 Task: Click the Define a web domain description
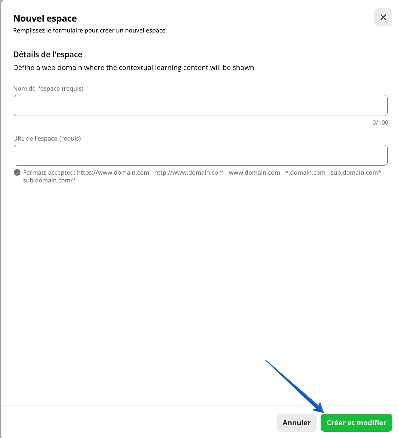point(133,67)
